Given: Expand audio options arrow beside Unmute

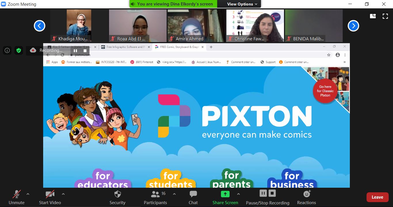Looking at the screenshot, I should [x=28, y=194].
